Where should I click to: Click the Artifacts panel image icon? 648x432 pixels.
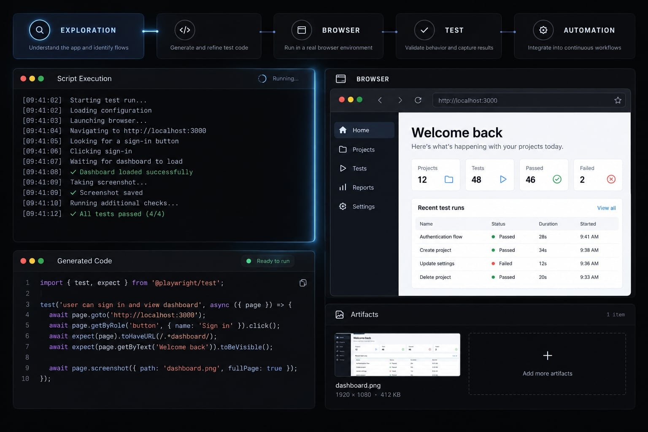(340, 314)
